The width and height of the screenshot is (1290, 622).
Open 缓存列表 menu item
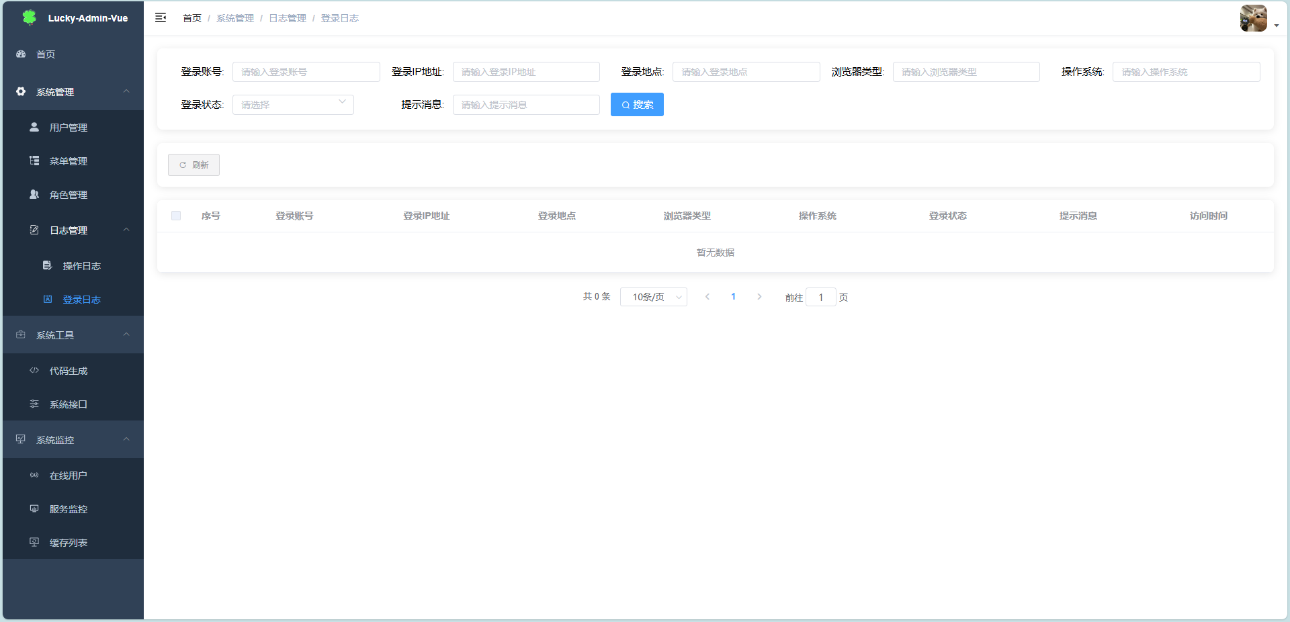(x=73, y=542)
